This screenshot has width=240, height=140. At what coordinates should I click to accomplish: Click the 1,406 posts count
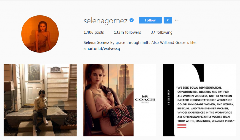pyautogui.click(x=94, y=32)
